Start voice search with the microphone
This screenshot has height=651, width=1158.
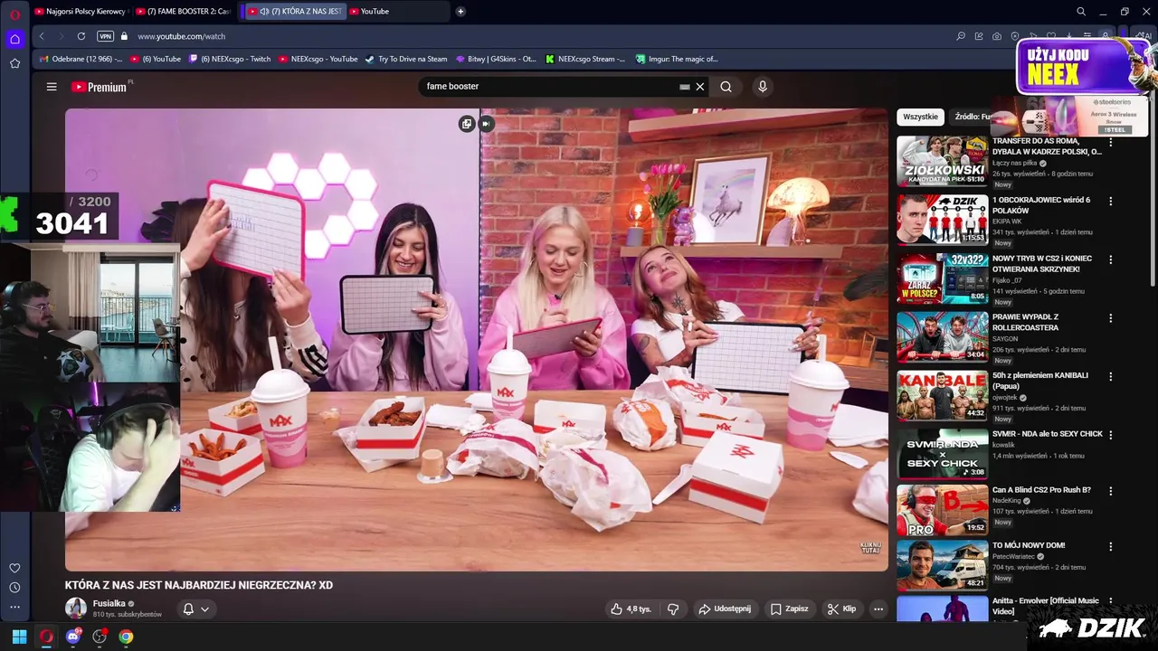(763, 87)
